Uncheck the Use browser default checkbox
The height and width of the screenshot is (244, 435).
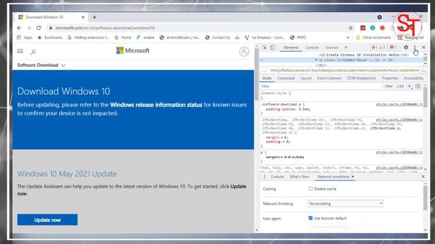coord(311,218)
